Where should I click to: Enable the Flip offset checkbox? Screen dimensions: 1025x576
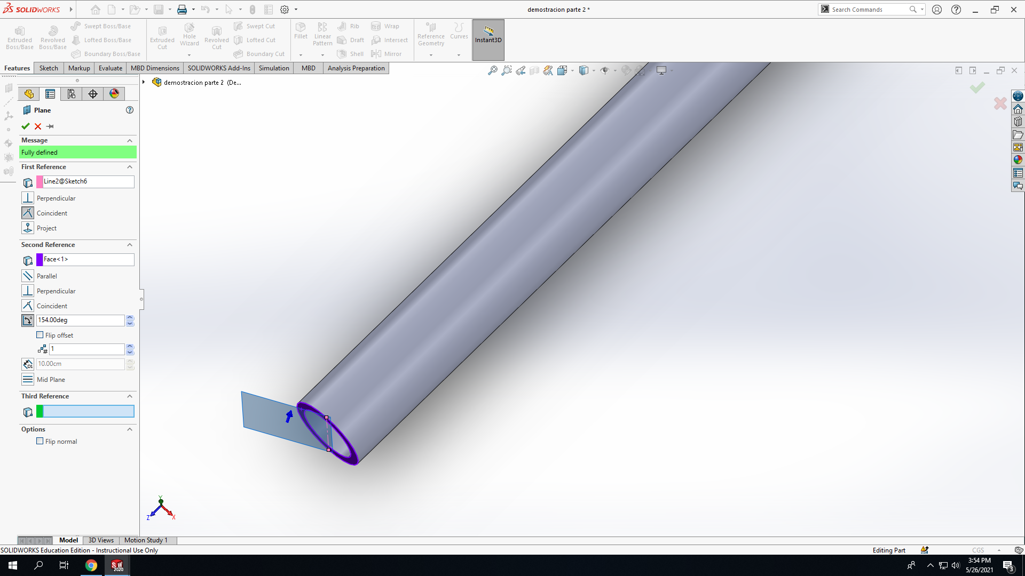[x=40, y=335]
